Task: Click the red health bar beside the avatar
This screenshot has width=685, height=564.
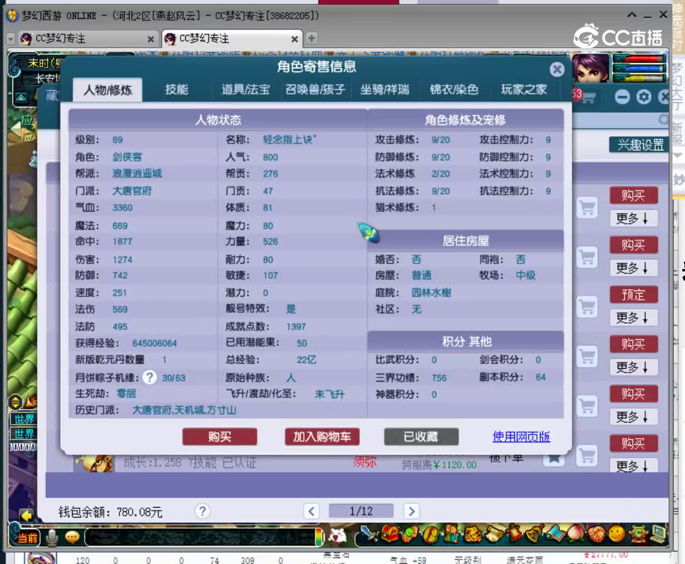Action: [x=640, y=58]
